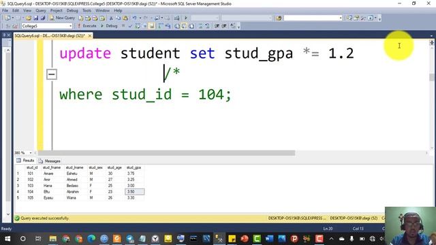Click the Paste icon in toolbar
The image size is (436, 245).
(x=125, y=18)
